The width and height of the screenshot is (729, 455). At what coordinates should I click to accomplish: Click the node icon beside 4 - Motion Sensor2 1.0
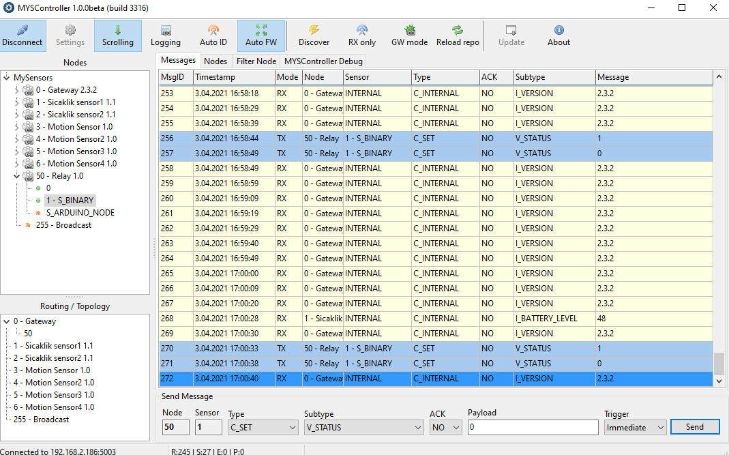pyautogui.click(x=29, y=139)
